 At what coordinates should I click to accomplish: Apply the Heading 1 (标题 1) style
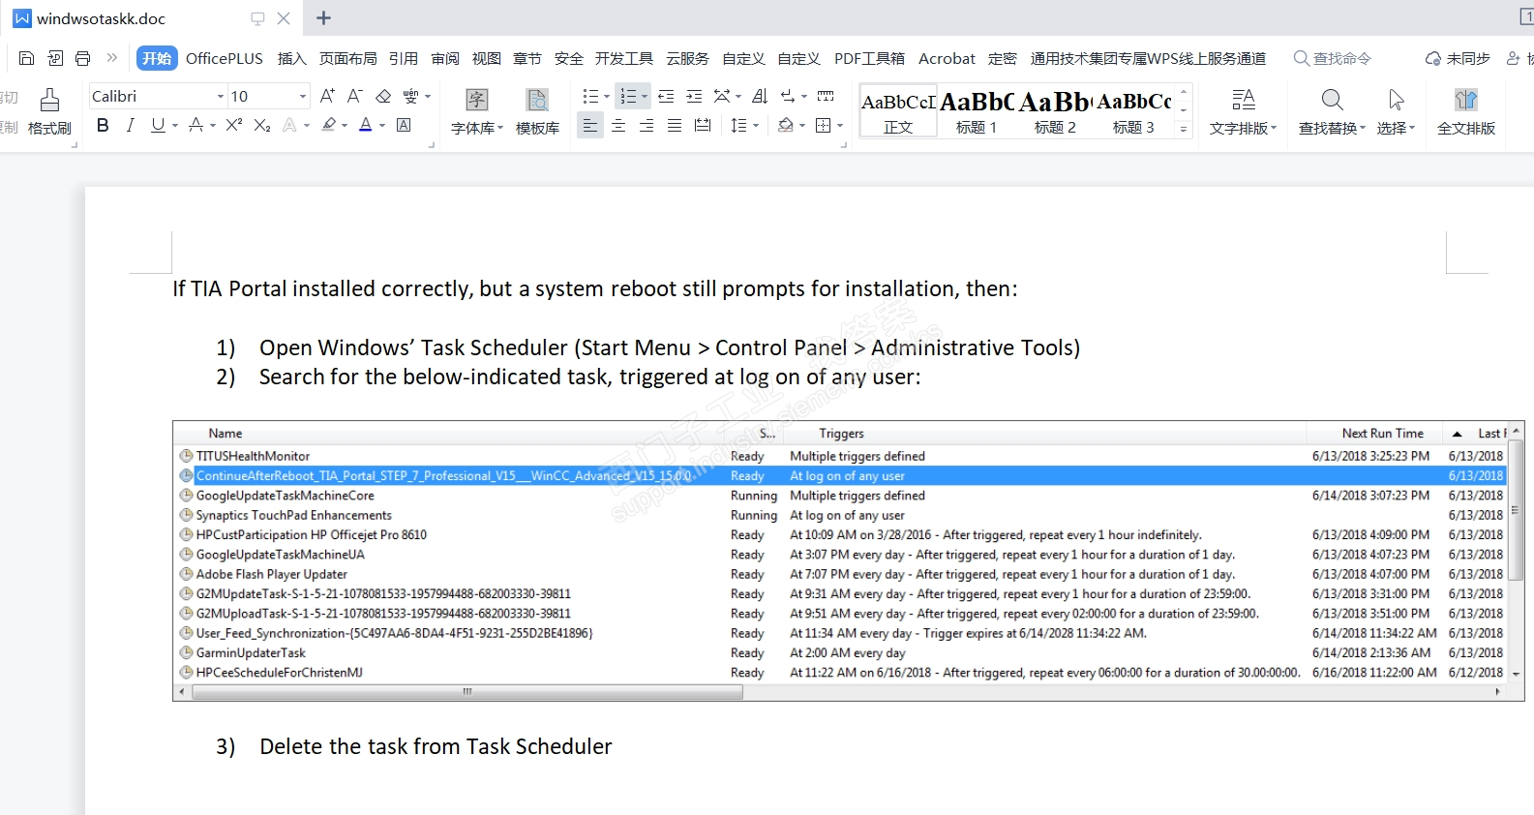[x=977, y=112]
